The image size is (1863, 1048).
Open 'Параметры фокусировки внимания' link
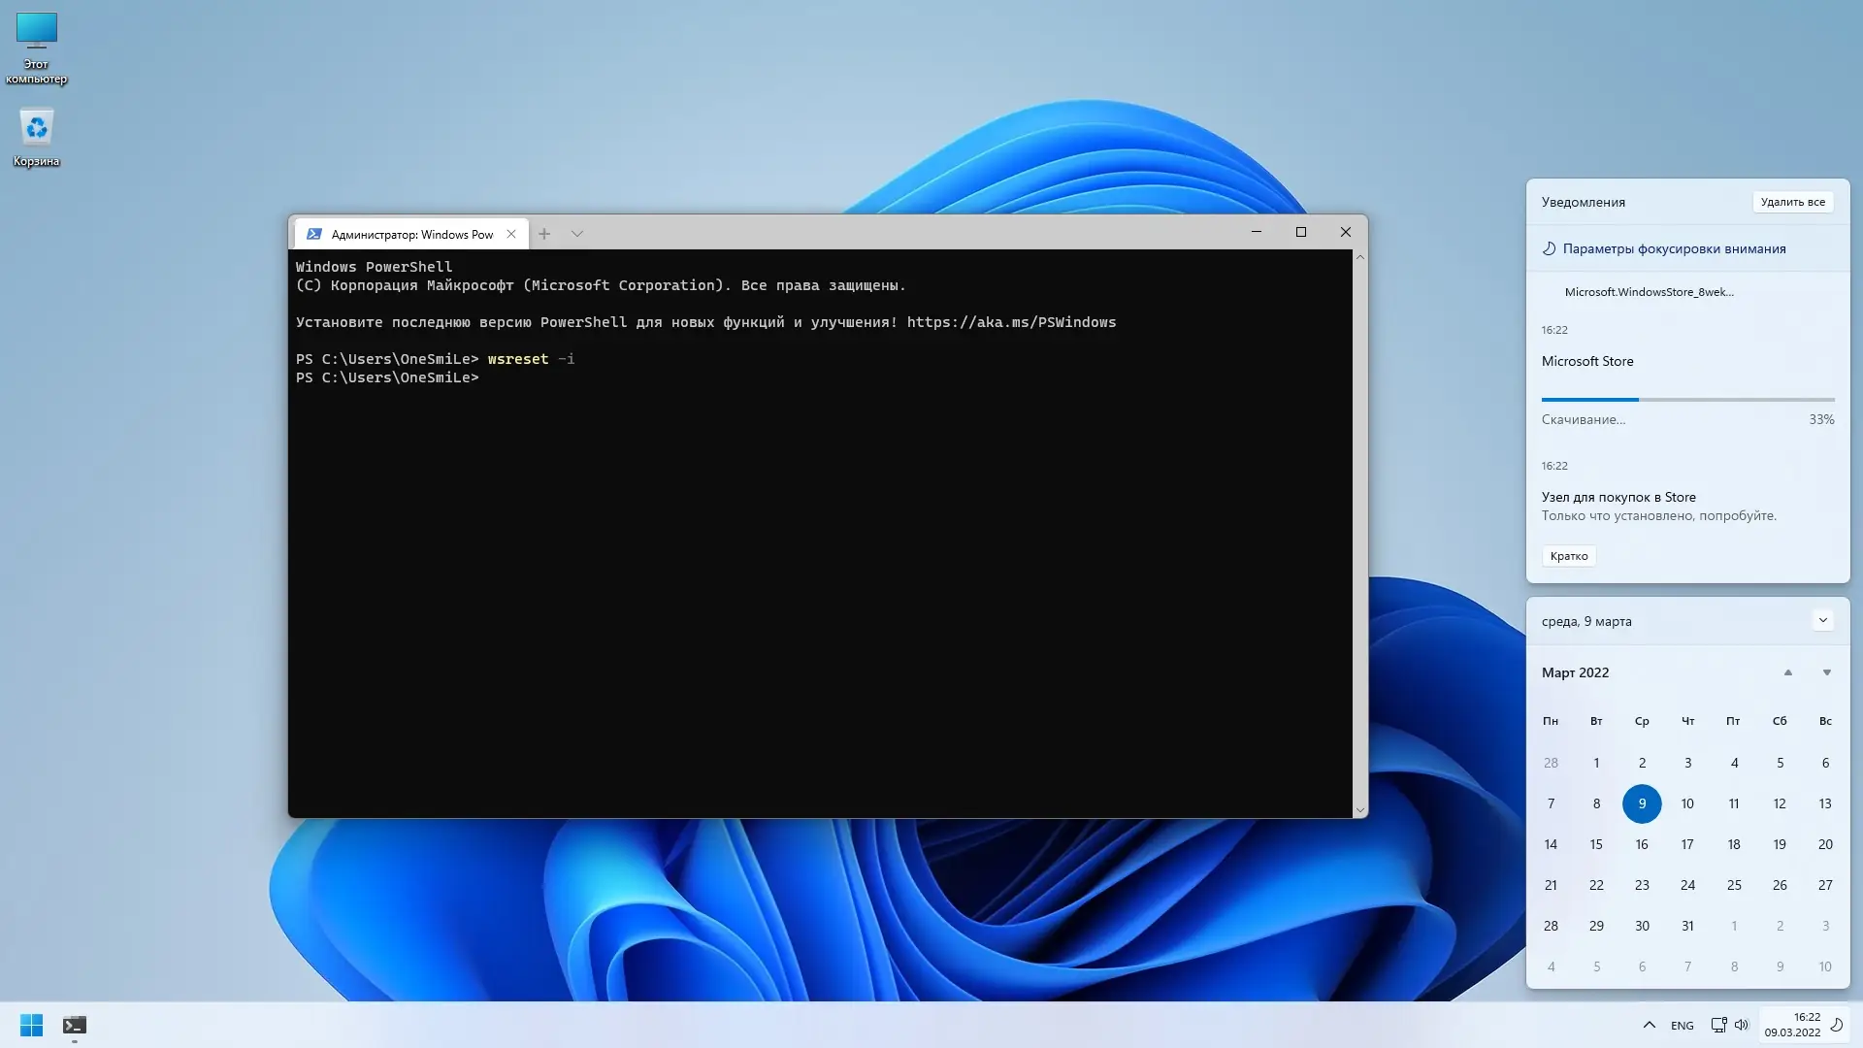pos(1673,248)
